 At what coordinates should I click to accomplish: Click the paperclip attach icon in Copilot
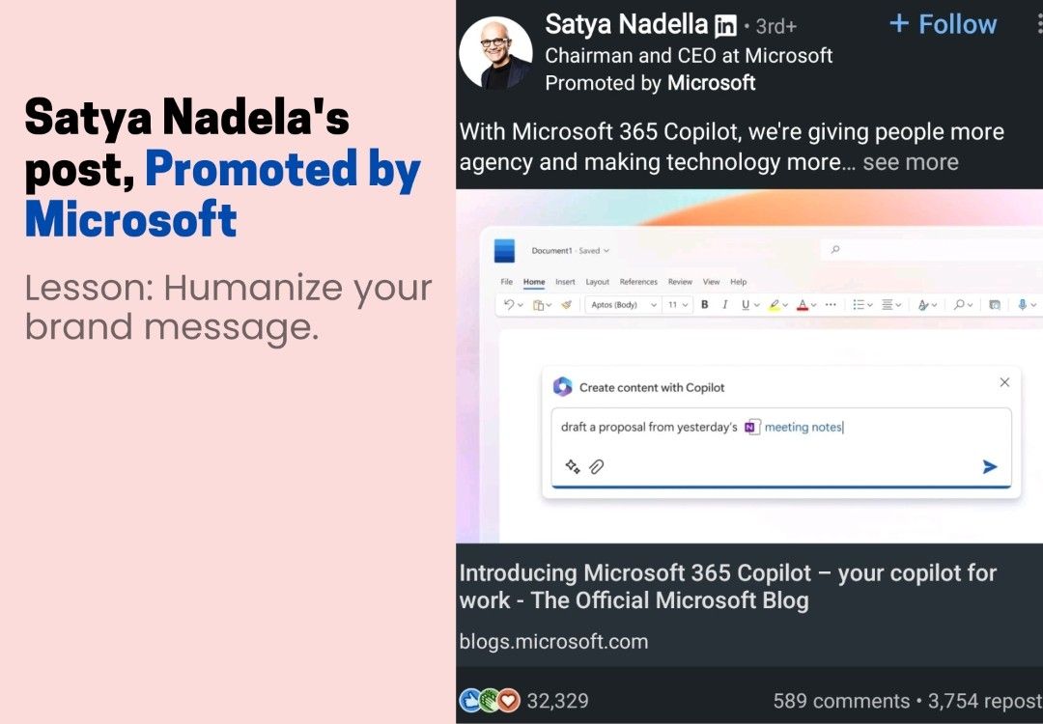click(x=597, y=467)
